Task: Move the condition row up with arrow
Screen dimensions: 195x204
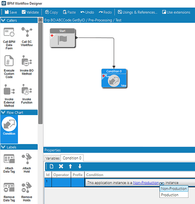Action: coord(70,166)
